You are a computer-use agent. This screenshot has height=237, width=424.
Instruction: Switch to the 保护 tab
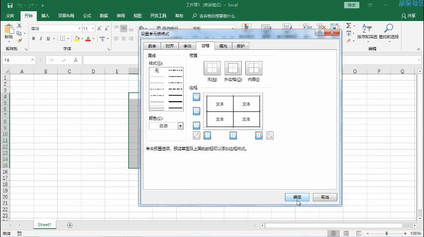(241, 46)
